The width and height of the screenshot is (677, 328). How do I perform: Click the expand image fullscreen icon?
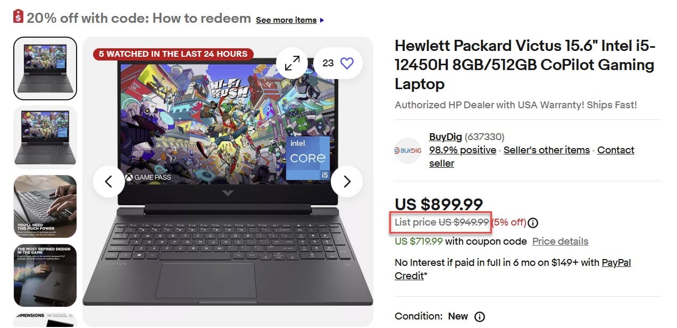click(x=292, y=63)
